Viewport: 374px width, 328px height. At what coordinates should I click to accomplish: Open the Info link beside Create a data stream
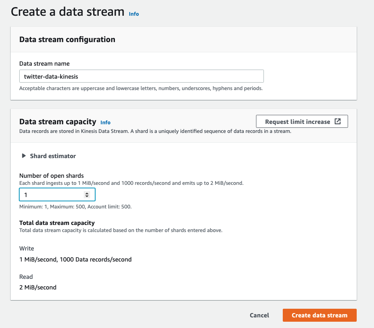pos(134,14)
